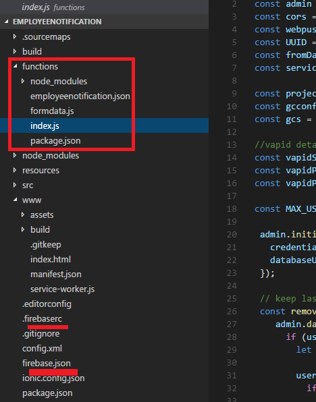Place cursor on 'const MAX_US' line
The image size is (316, 402).
point(285,209)
